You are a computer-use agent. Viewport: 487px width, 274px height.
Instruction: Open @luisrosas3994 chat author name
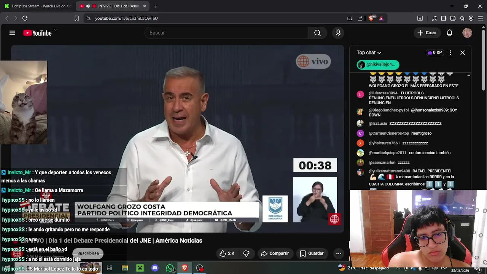383,93
